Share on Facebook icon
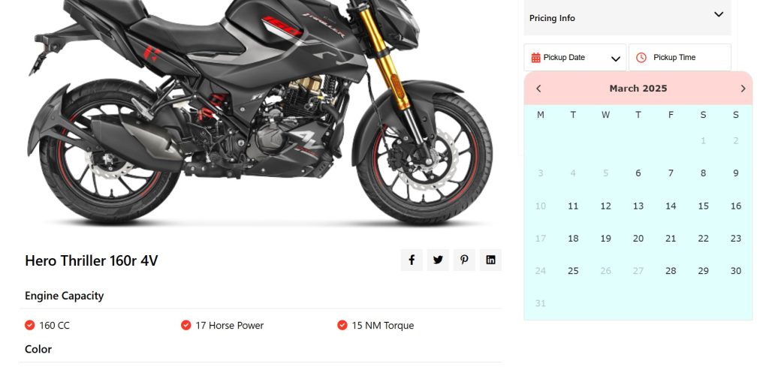 412,260
